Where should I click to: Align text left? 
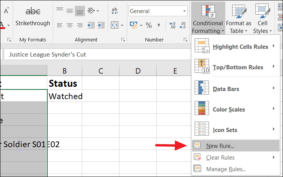(60, 25)
